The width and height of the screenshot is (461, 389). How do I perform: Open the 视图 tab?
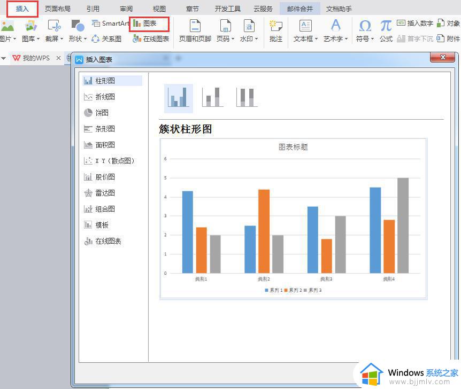[159, 9]
